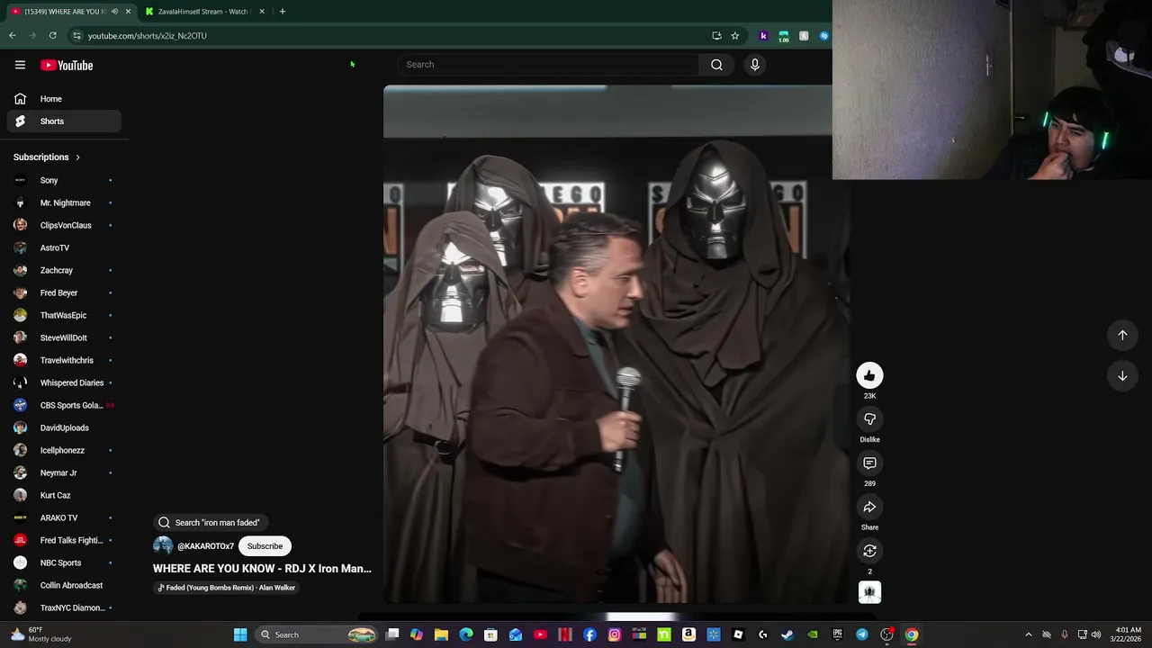Open Windows Start menu

(x=240, y=634)
